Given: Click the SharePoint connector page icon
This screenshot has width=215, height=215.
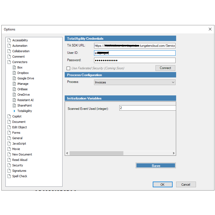Looking at the screenshot, I should (15, 105).
